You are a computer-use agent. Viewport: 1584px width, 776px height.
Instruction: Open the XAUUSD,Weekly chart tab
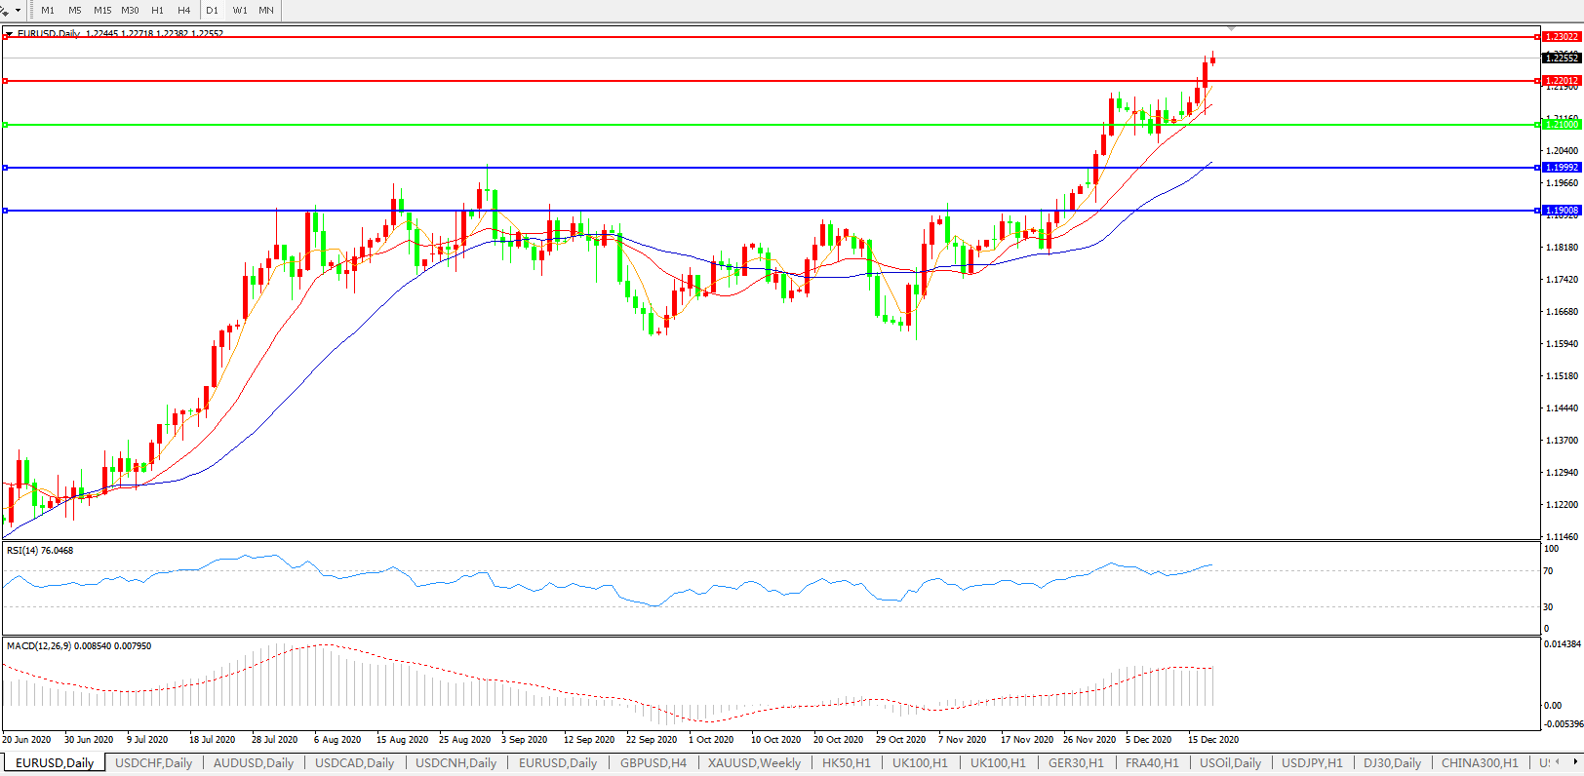(754, 763)
